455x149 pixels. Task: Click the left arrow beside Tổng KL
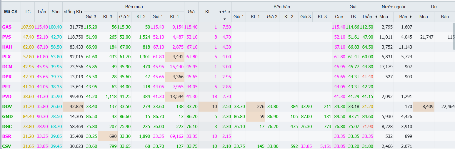65,12
